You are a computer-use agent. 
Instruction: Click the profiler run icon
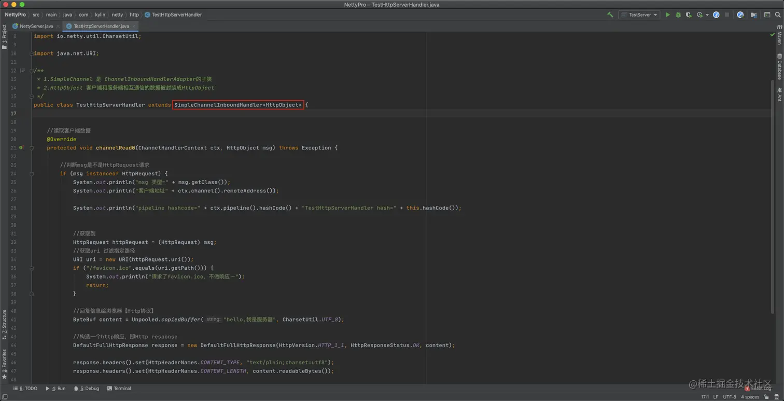(x=699, y=15)
